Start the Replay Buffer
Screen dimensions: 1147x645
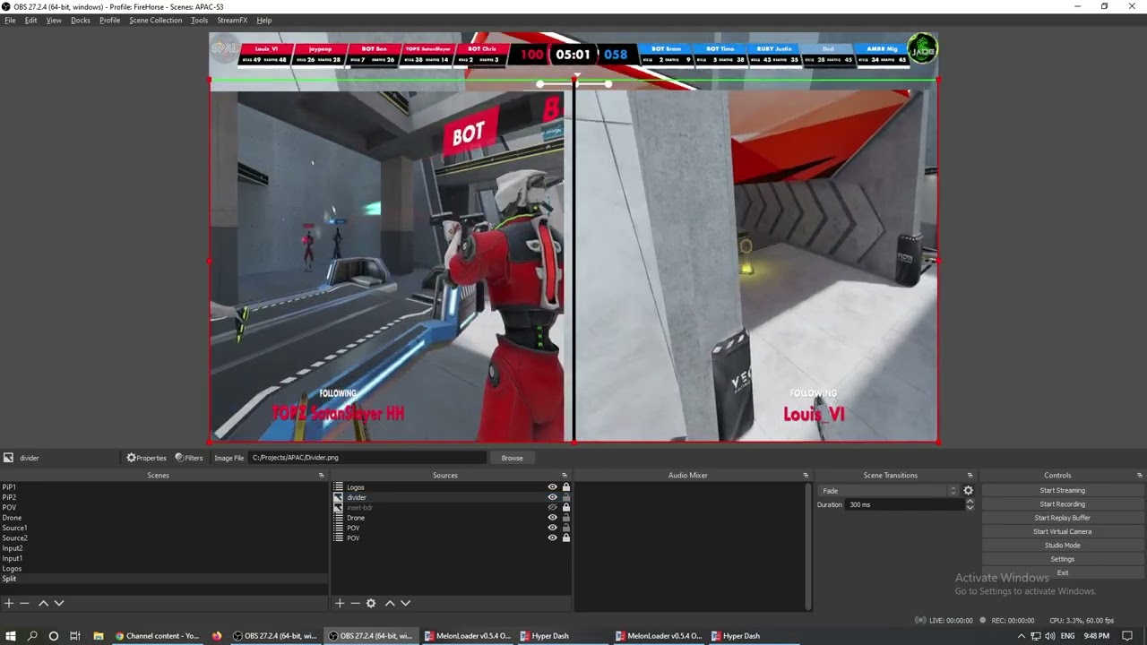[x=1063, y=518]
